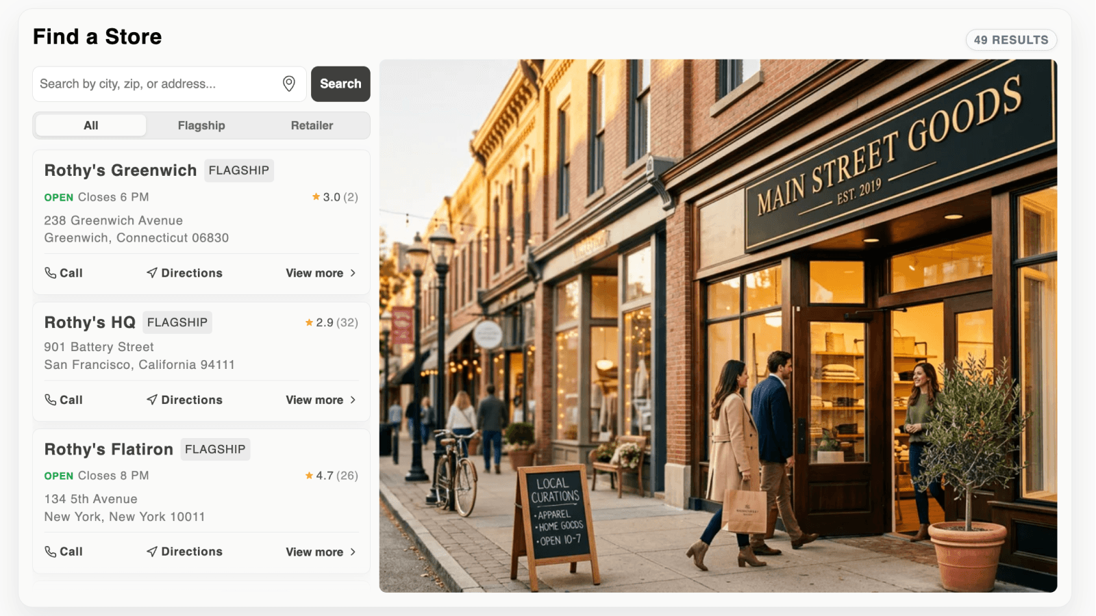This screenshot has height=616, width=1096.
Task: Click 'Closes 8 PM' status text
Action: [113, 476]
